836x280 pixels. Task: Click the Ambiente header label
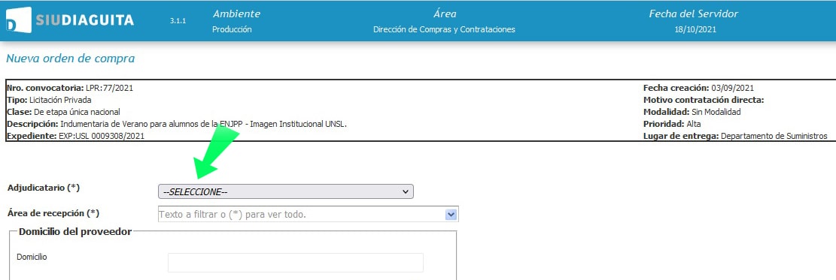(x=236, y=14)
